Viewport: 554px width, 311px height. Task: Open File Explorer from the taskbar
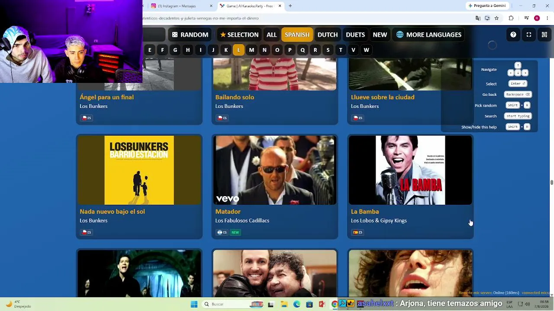284,304
